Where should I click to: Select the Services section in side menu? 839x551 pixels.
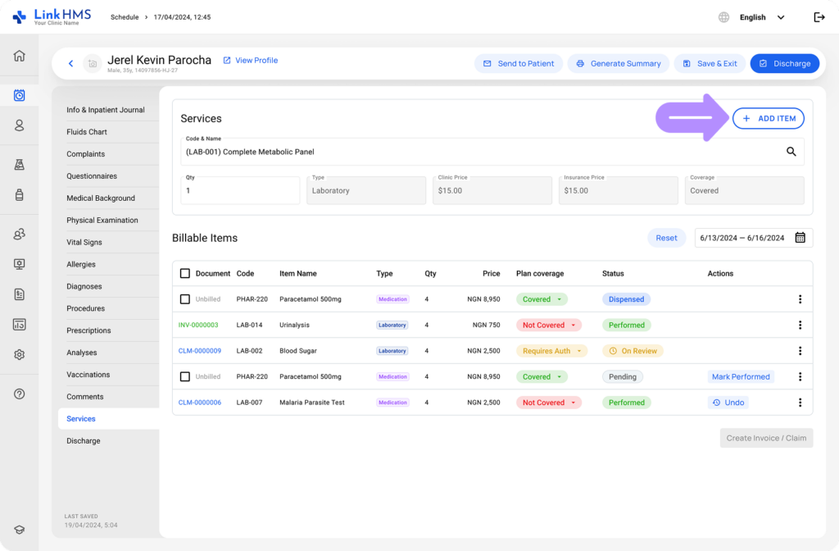(x=108, y=419)
